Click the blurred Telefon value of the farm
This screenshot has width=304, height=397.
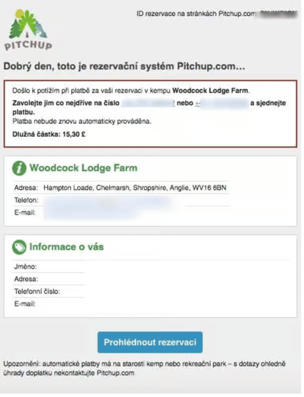[x=107, y=200]
